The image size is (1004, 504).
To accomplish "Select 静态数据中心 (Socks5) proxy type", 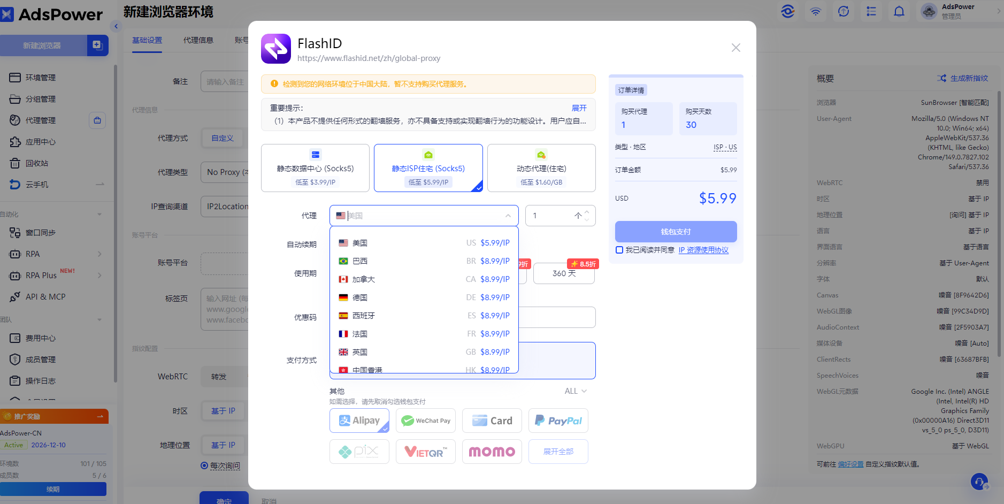I will 315,168.
